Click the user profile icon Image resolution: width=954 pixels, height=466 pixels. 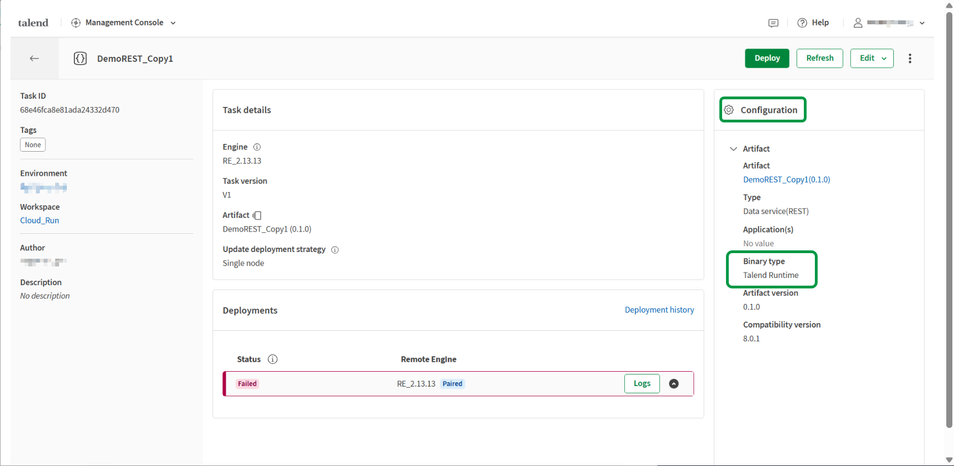[858, 23]
